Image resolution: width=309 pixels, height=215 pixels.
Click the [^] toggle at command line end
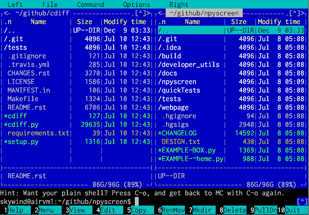[x=303, y=202]
